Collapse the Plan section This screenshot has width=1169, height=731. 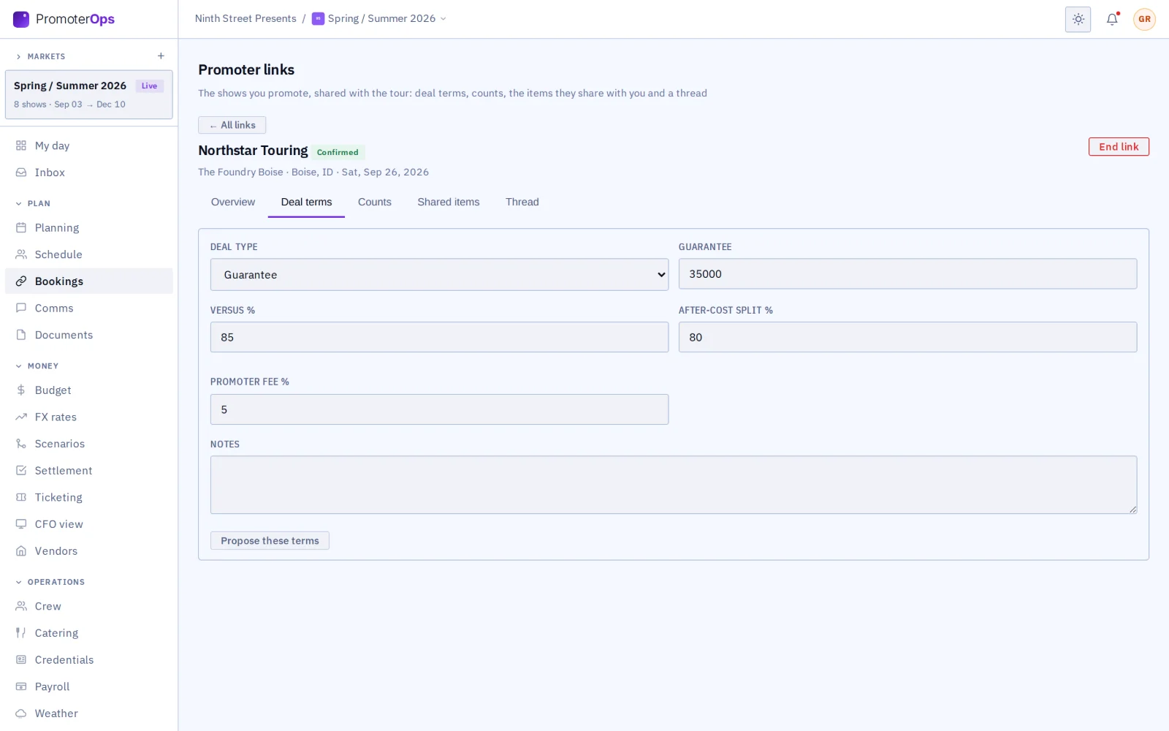point(33,204)
